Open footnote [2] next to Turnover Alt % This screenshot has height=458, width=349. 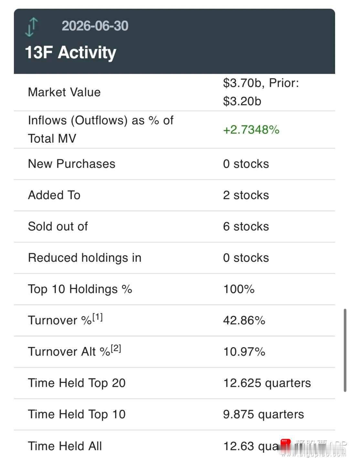(x=116, y=348)
